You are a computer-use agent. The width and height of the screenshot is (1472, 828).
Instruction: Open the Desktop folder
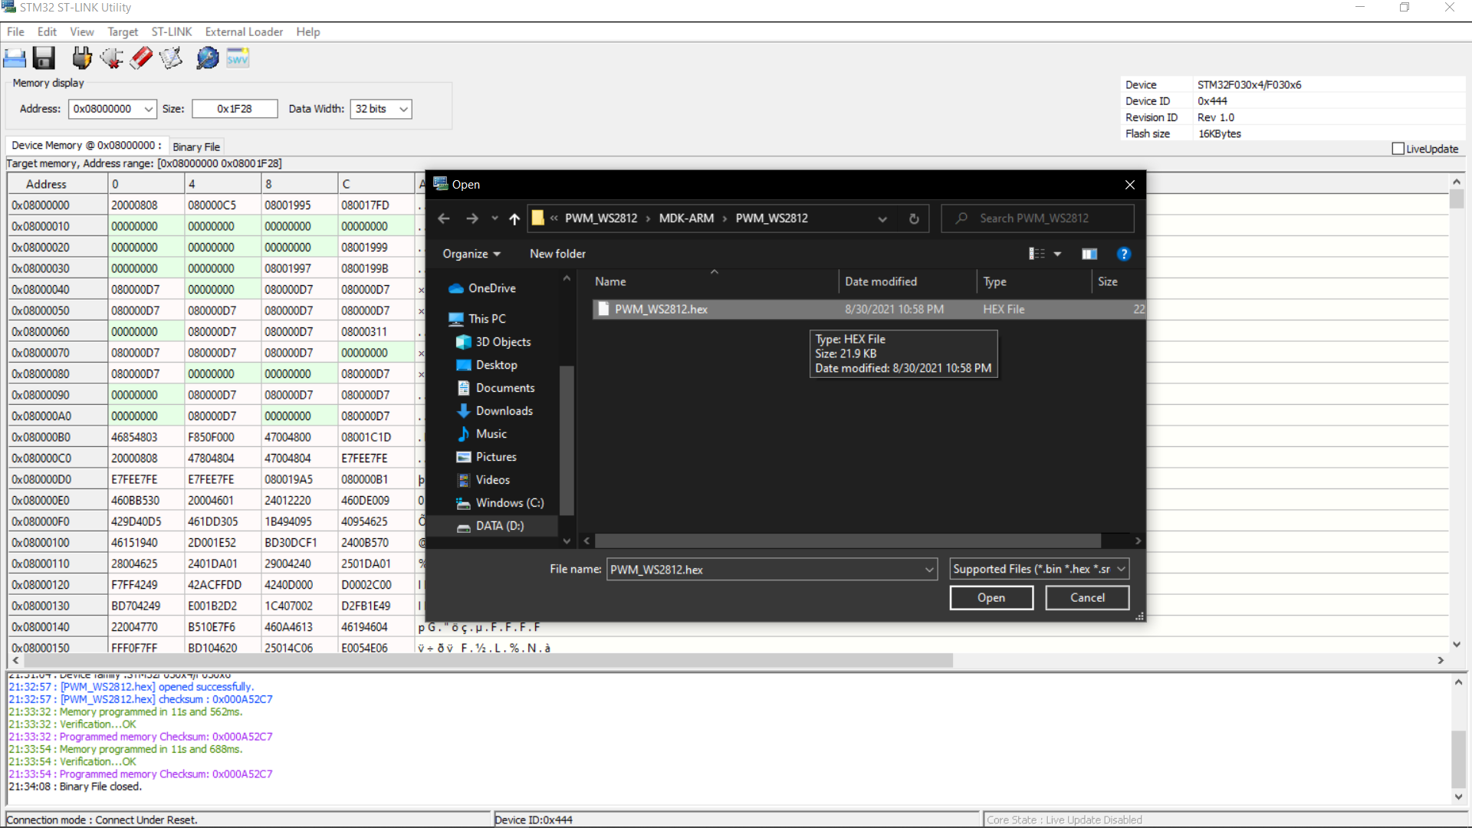(496, 365)
